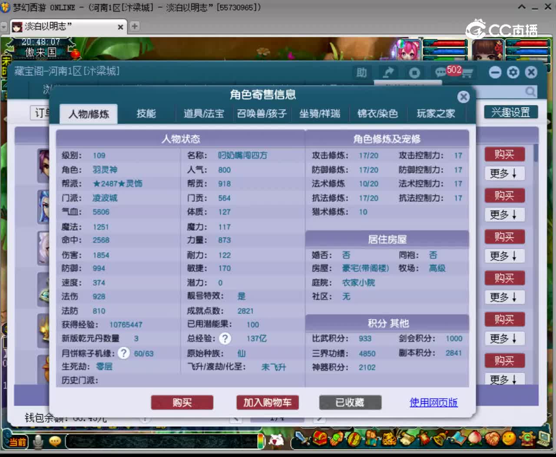Image resolution: width=556 pixels, height=457 pixels.
Task: Click the yellow smiley face icon
Action: (x=509, y=439)
